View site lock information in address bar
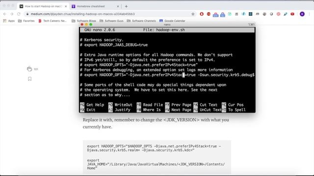 tap(27, 14)
